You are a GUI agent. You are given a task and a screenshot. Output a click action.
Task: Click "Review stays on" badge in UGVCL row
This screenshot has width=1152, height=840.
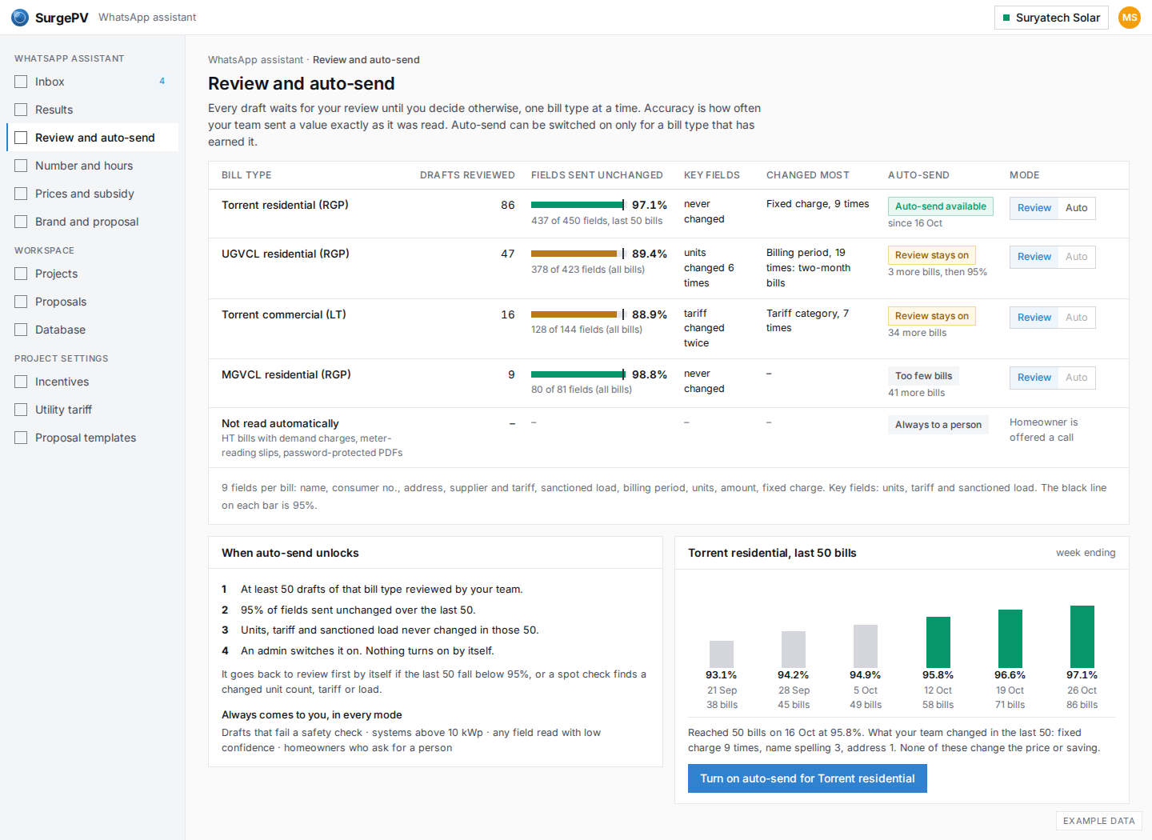coord(932,255)
